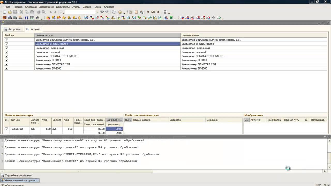Click the Номенклатура column header
The height and width of the screenshot is (186, 331).
[108, 35]
